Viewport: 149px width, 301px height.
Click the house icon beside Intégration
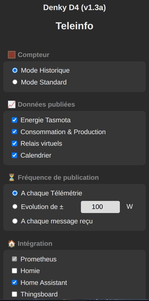pyautogui.click(x=12, y=244)
